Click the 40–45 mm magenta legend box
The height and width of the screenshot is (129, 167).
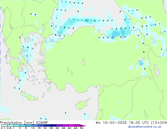click(x=71, y=126)
